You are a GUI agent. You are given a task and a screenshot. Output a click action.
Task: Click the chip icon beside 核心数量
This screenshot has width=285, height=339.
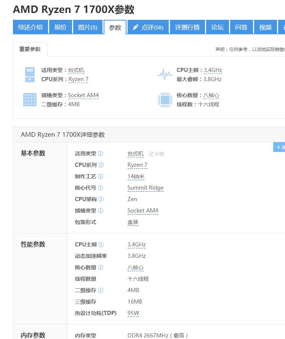(x=165, y=100)
